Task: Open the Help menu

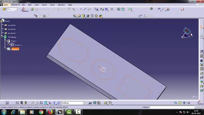Action: 70,5
